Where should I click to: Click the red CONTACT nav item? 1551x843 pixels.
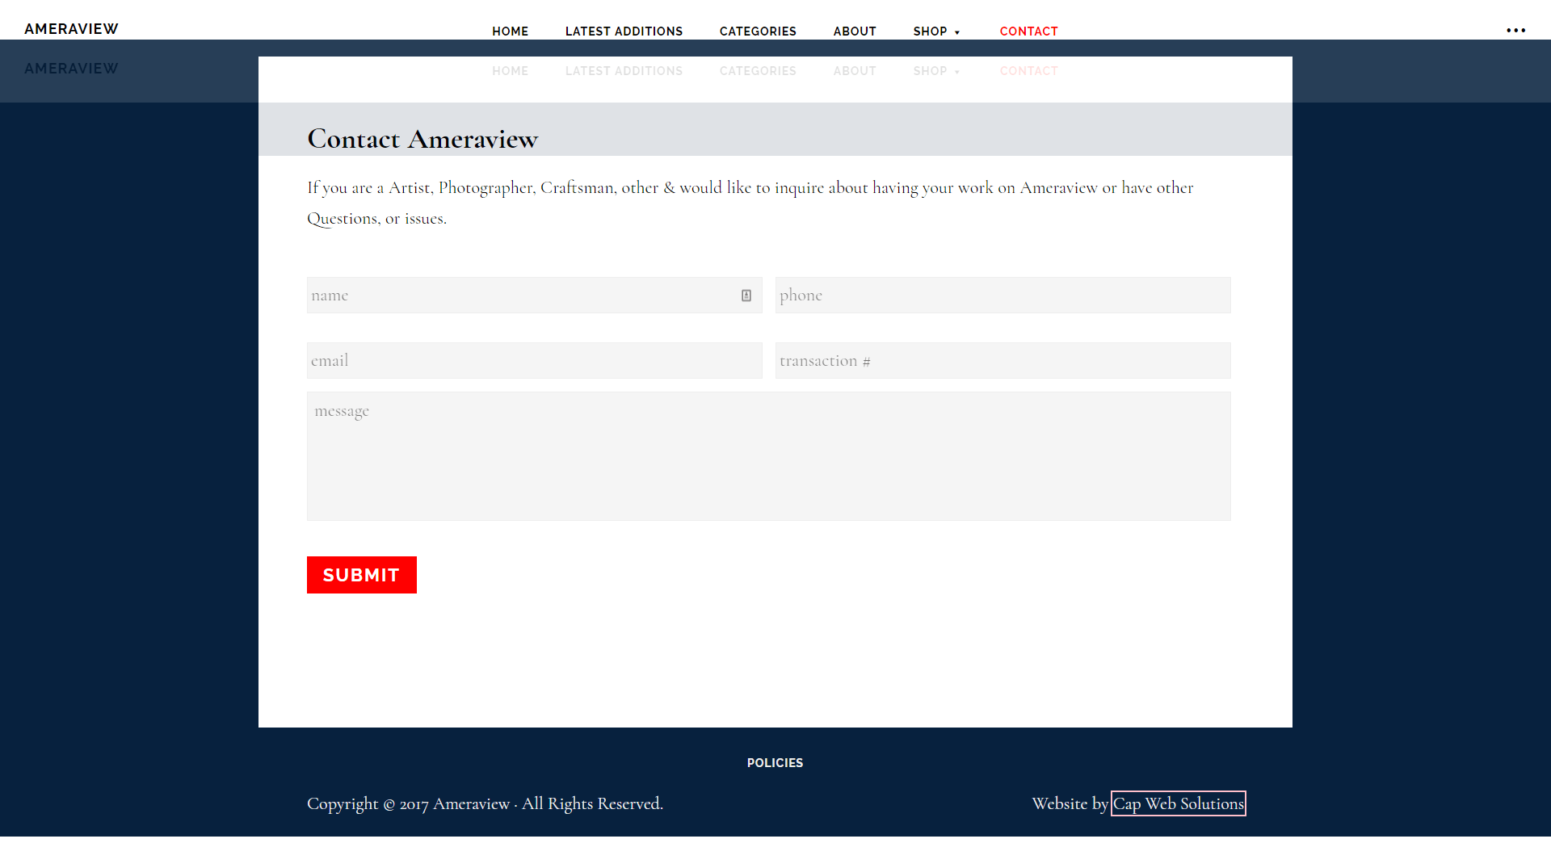tap(1028, 31)
